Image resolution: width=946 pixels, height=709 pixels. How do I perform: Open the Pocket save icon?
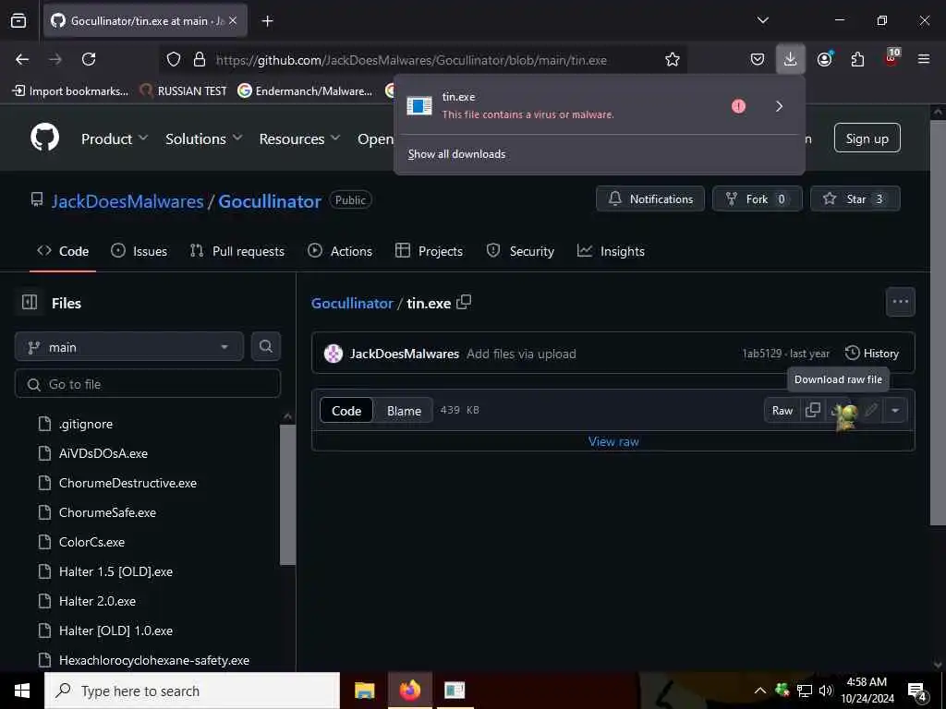[x=758, y=59]
